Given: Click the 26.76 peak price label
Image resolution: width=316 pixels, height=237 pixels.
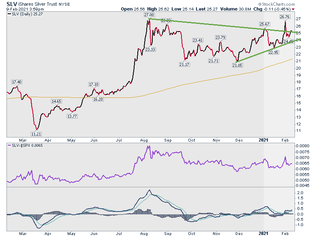Looking at the screenshot, I should pos(285,17).
